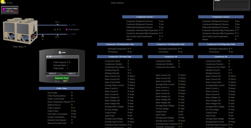
Task: Click Circuit 1 Condenser Refrigerant Pressure
Action: tap(145, 24)
